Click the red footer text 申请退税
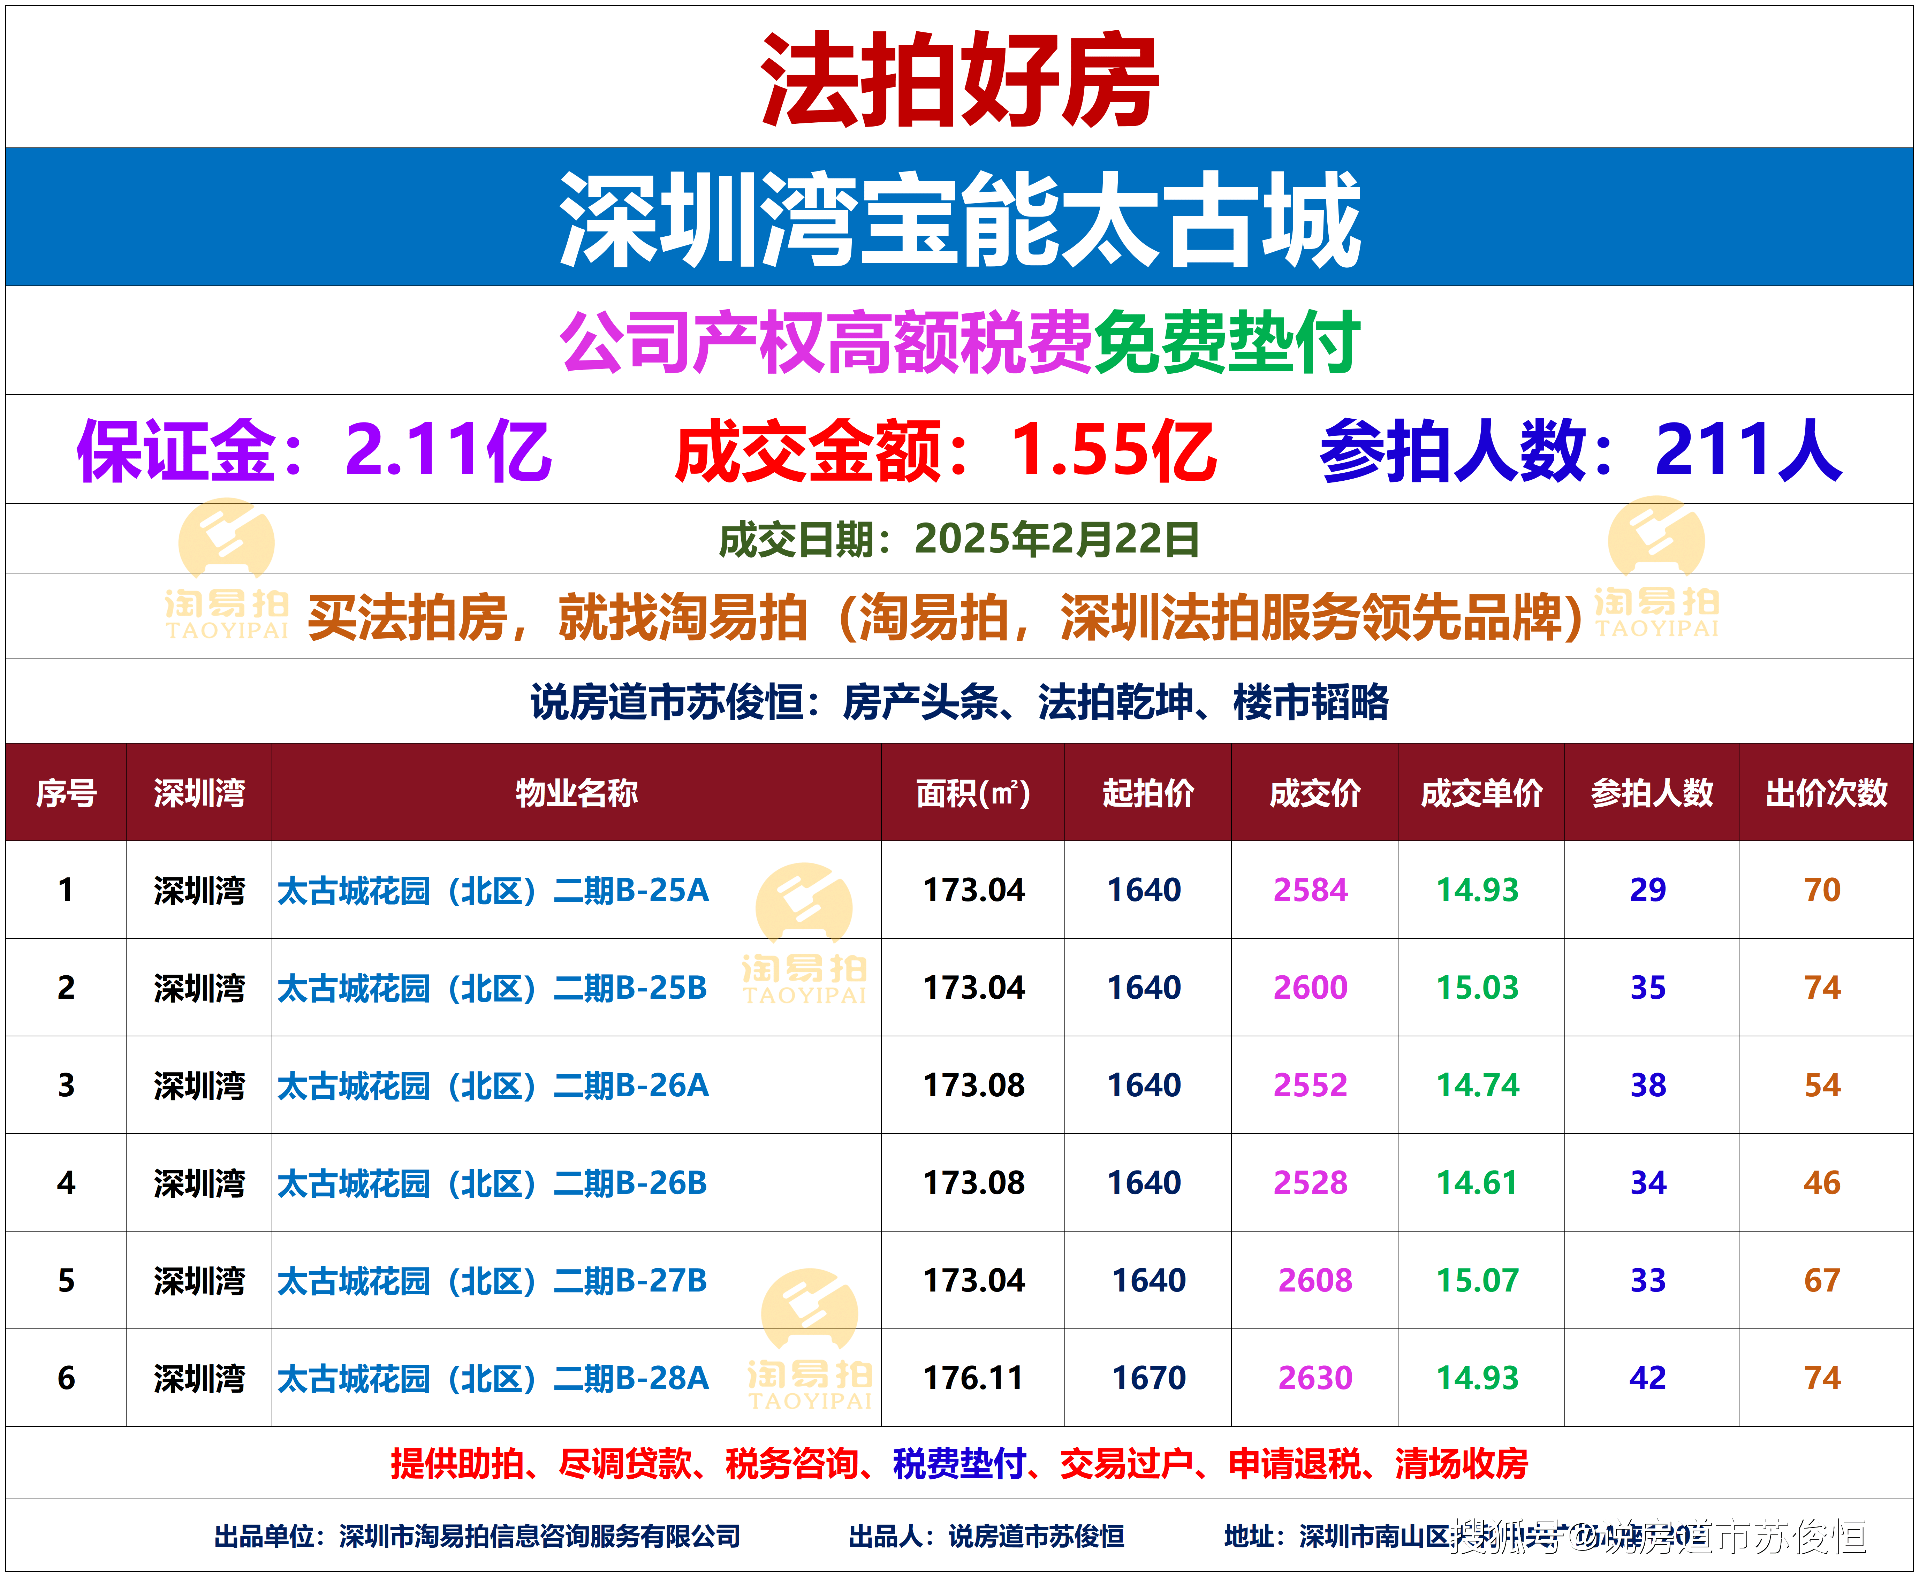1919x1577 pixels. click(1295, 1463)
